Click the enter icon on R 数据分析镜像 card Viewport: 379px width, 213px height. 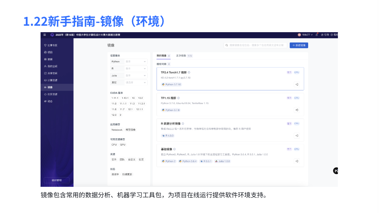[x=297, y=135]
